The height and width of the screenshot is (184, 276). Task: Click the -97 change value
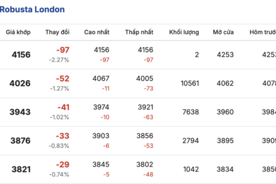point(63,50)
